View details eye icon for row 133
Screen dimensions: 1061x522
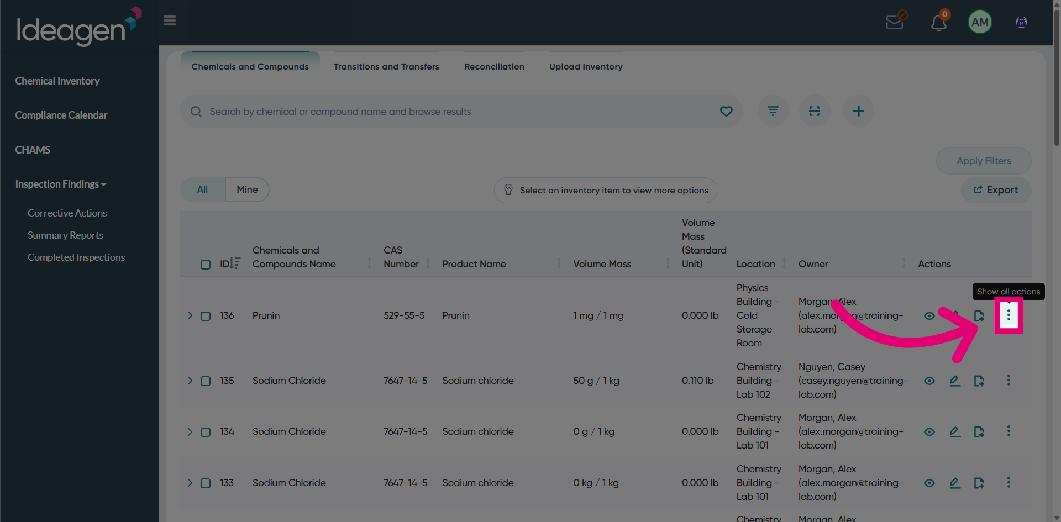pos(929,483)
